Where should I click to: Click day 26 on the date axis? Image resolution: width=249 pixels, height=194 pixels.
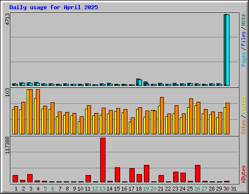point(197,189)
